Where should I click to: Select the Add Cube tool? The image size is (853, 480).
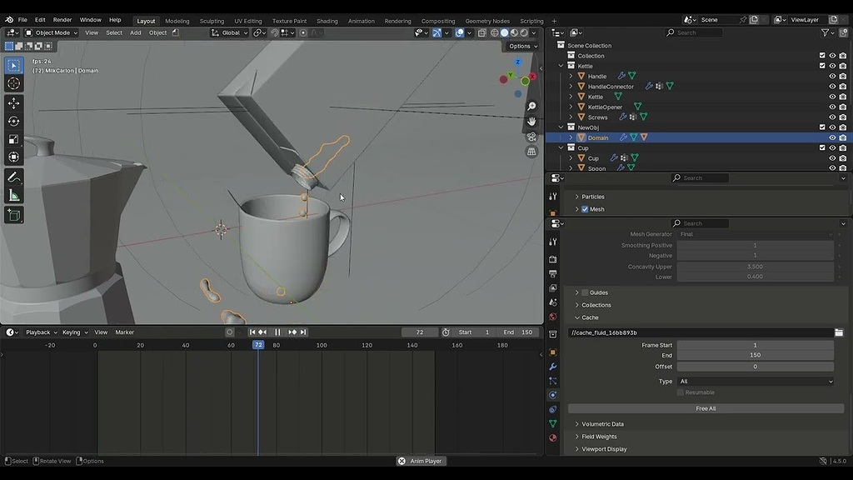[13, 216]
